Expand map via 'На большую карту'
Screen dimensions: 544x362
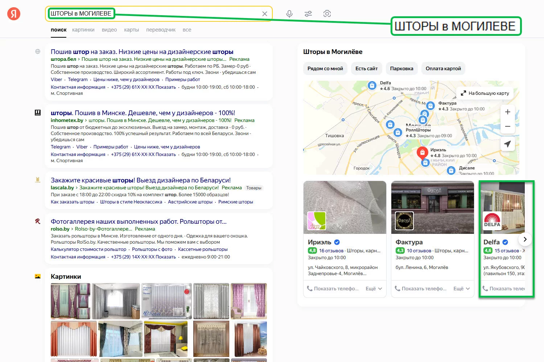tap(485, 93)
